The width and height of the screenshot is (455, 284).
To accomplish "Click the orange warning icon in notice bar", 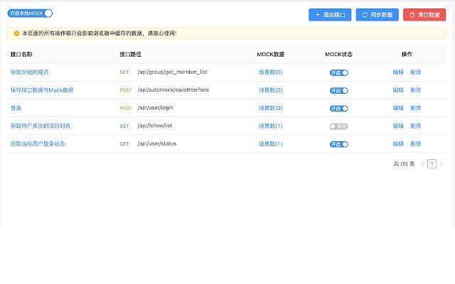I will (16, 33).
